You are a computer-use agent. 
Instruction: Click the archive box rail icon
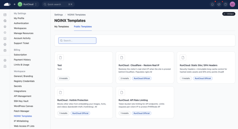coord(5,66)
